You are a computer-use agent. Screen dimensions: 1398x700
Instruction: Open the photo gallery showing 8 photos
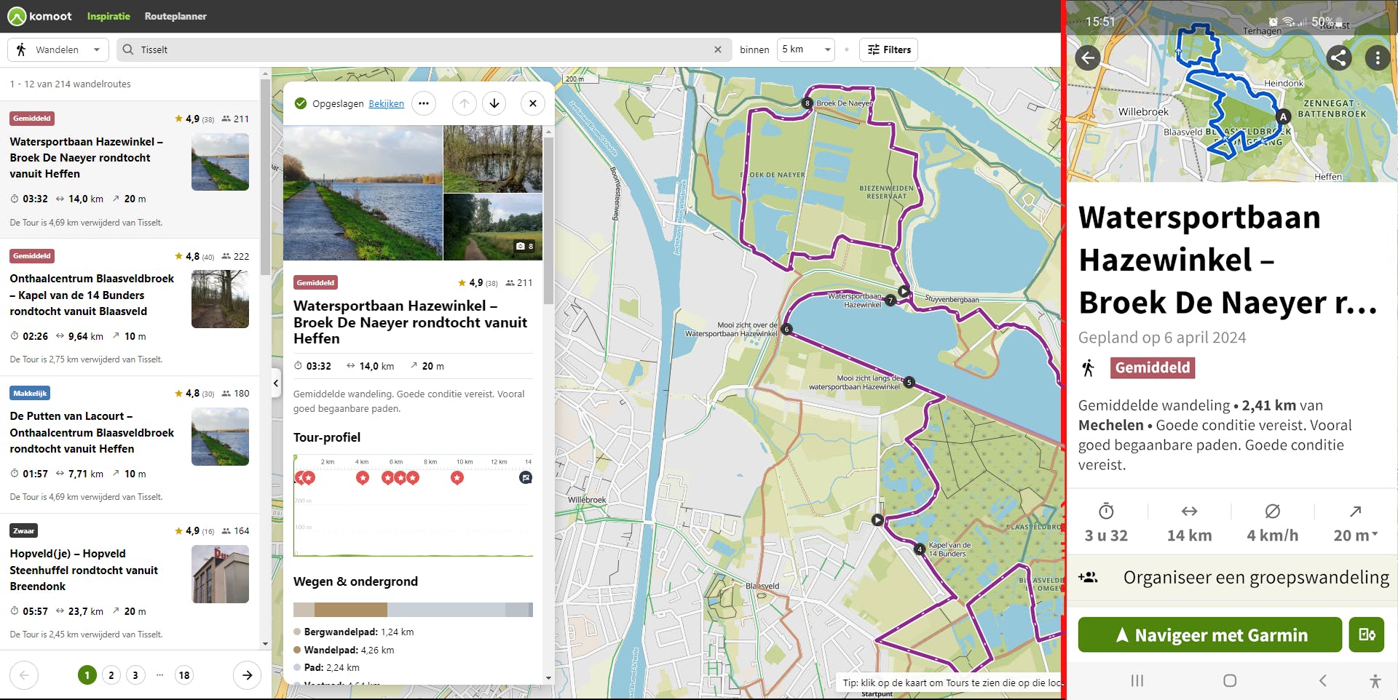pyautogui.click(x=524, y=246)
